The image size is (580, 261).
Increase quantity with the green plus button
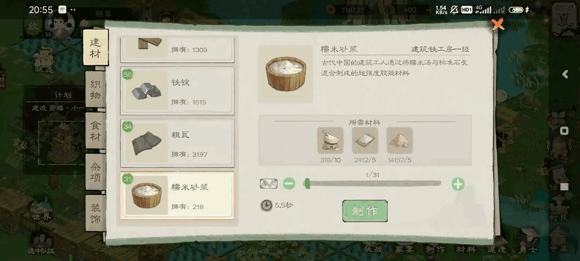[458, 184]
